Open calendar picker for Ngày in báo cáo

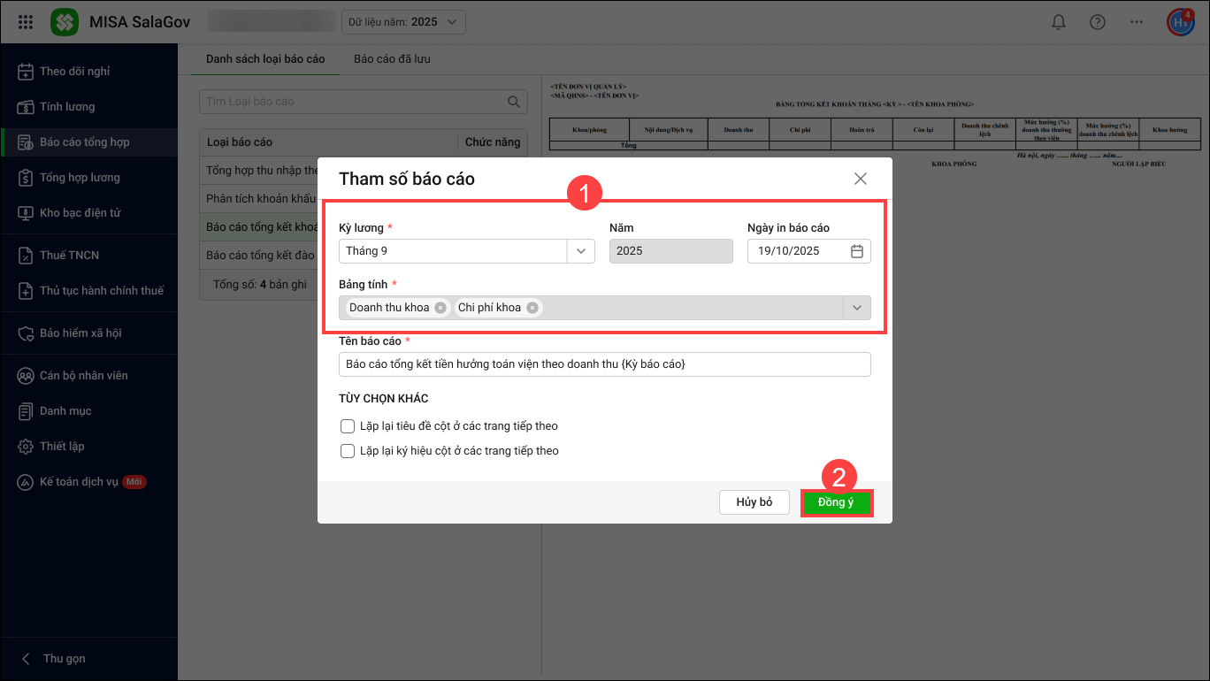pos(856,251)
